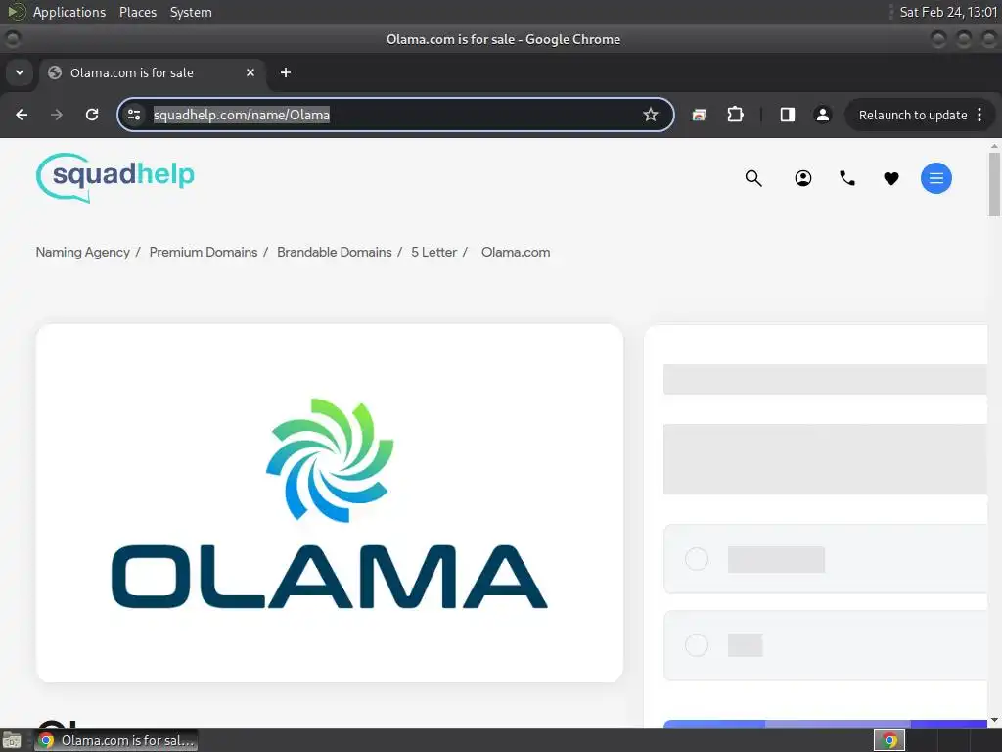
Task: Click the show desktop icon in bottom panel
Action: pyautogui.click(x=12, y=740)
